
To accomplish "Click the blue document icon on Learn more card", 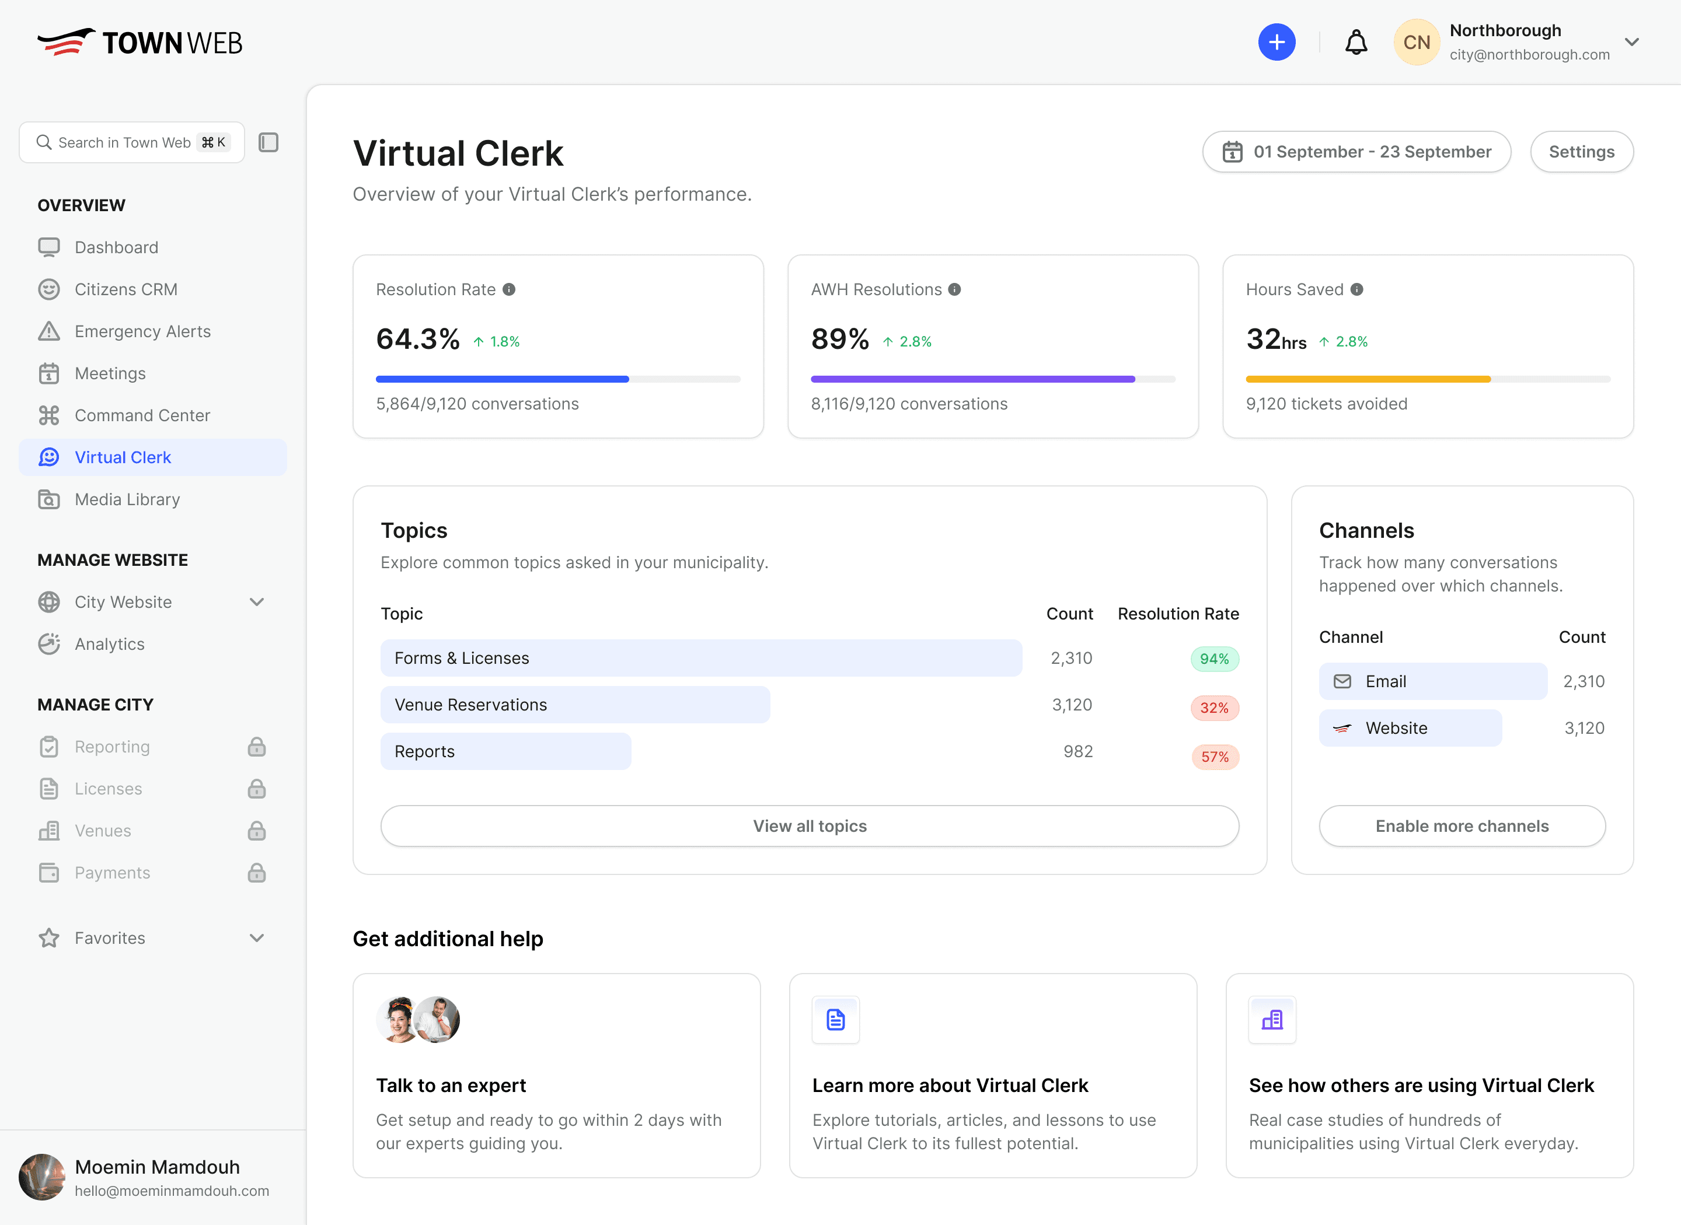I will 835,1020.
